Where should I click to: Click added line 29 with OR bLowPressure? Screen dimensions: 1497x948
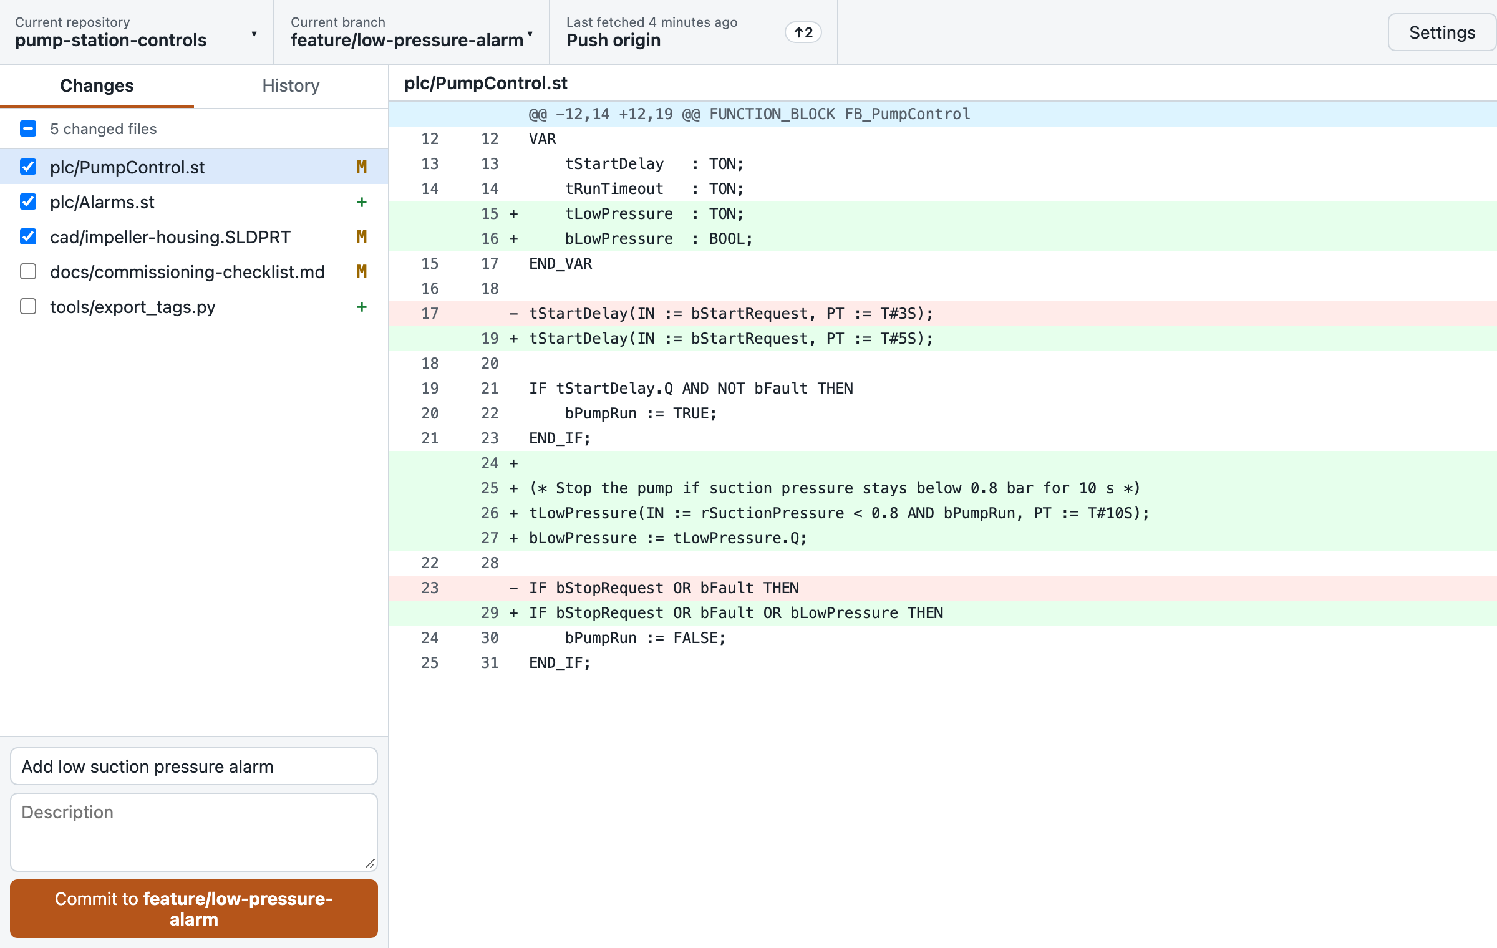click(x=942, y=613)
